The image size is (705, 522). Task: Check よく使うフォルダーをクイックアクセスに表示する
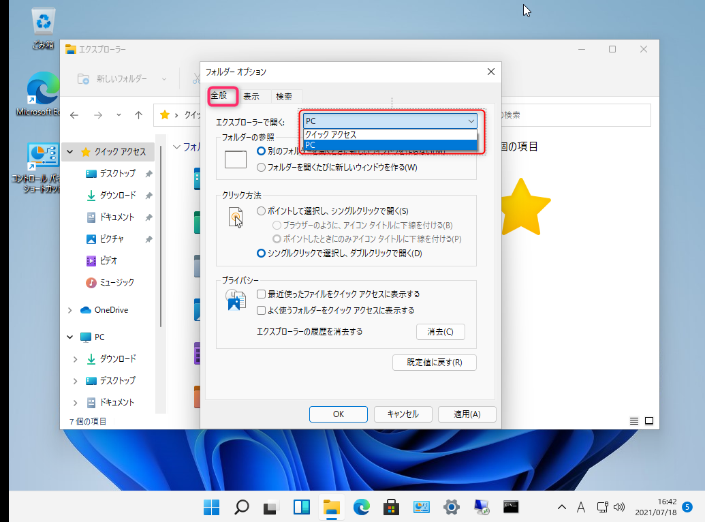tap(261, 310)
